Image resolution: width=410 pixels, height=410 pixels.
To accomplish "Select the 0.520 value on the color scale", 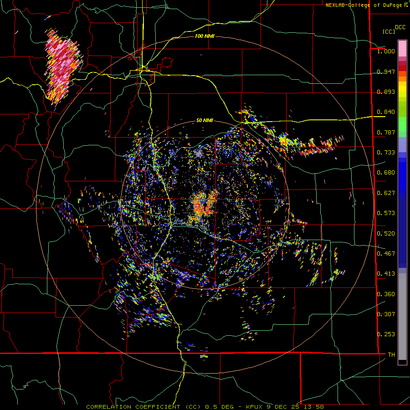I will pyautogui.click(x=386, y=233).
